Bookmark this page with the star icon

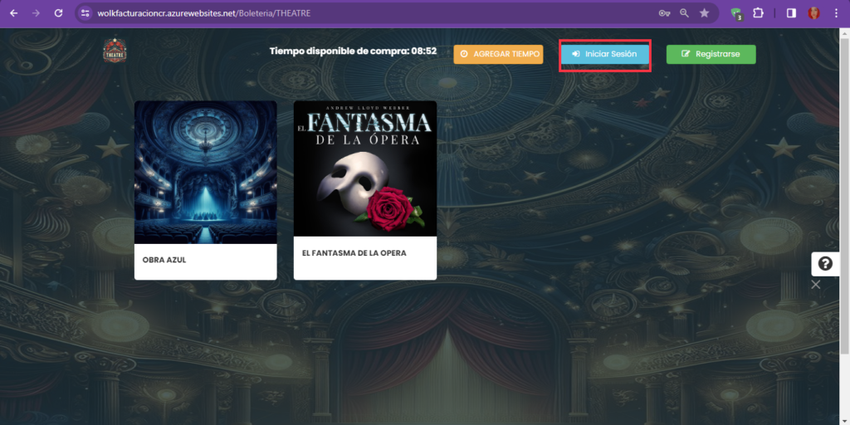[x=704, y=13]
